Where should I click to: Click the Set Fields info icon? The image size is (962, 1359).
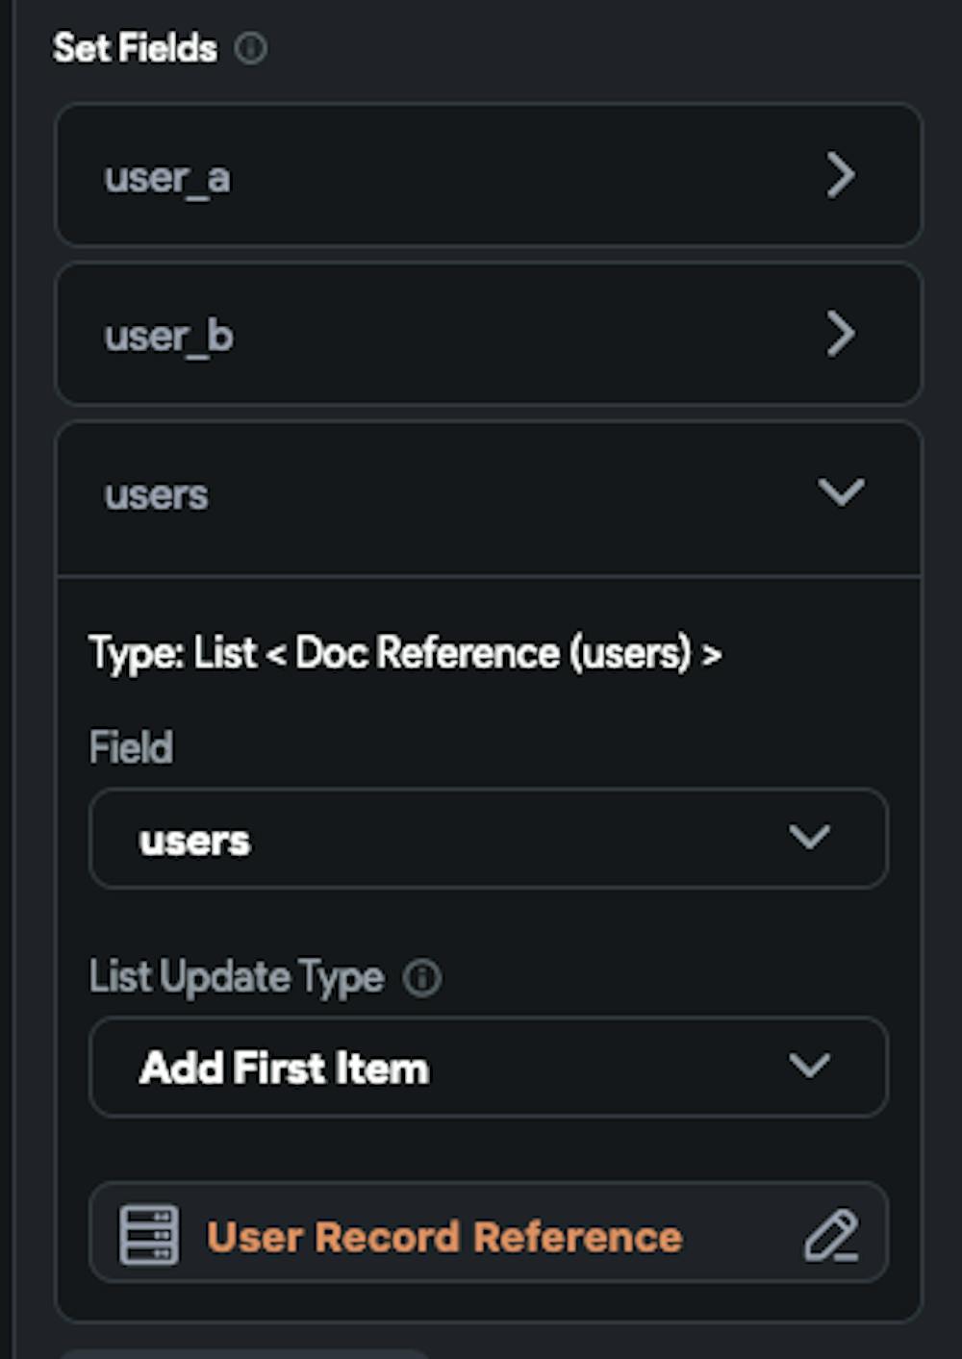coord(253,47)
